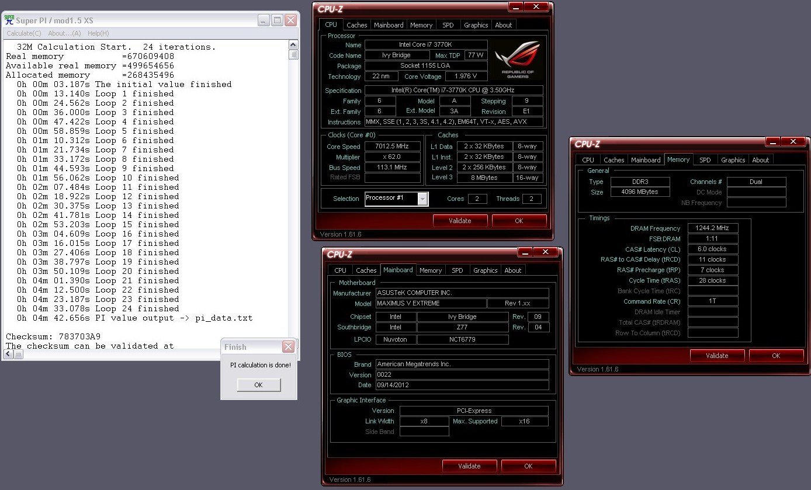Switch to Mainboard tab in CPU-Z processor window
Screen dimensions: 811x490
pos(389,25)
